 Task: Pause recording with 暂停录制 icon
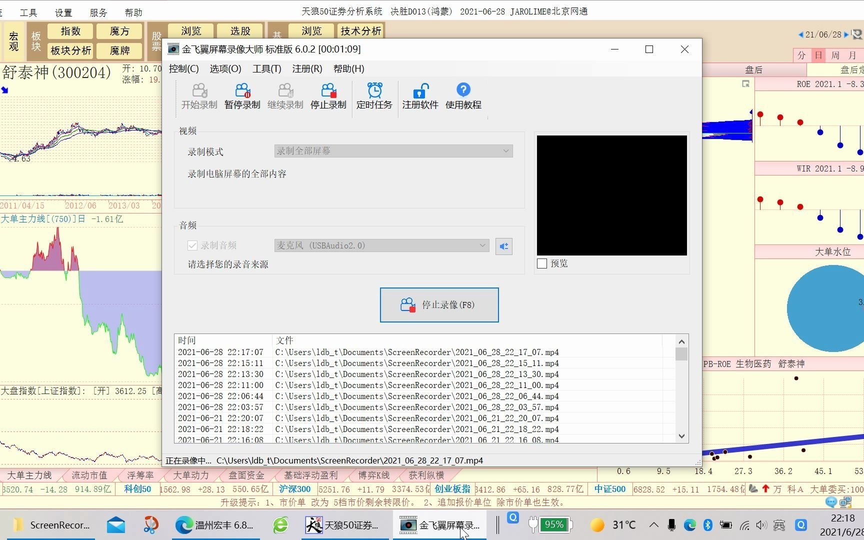click(x=242, y=96)
